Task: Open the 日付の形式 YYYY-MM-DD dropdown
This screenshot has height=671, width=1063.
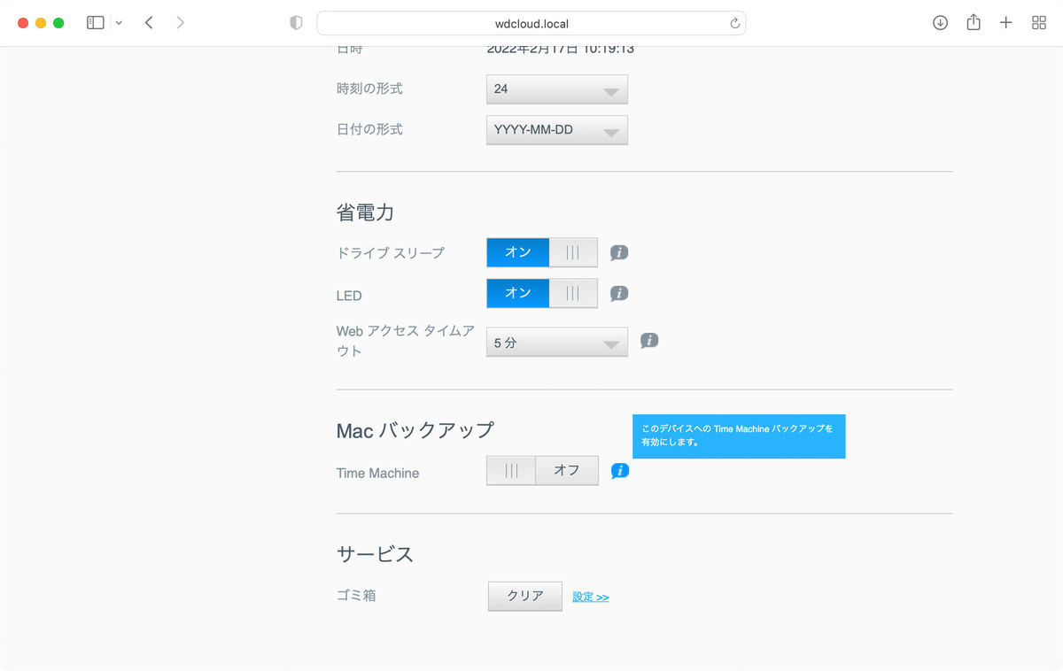Action: coord(557,130)
